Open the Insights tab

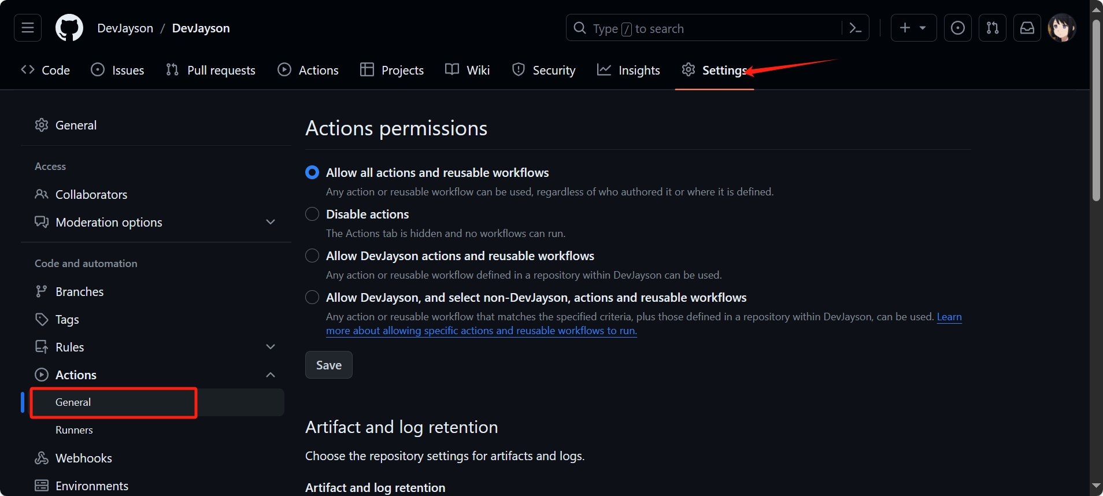(628, 70)
